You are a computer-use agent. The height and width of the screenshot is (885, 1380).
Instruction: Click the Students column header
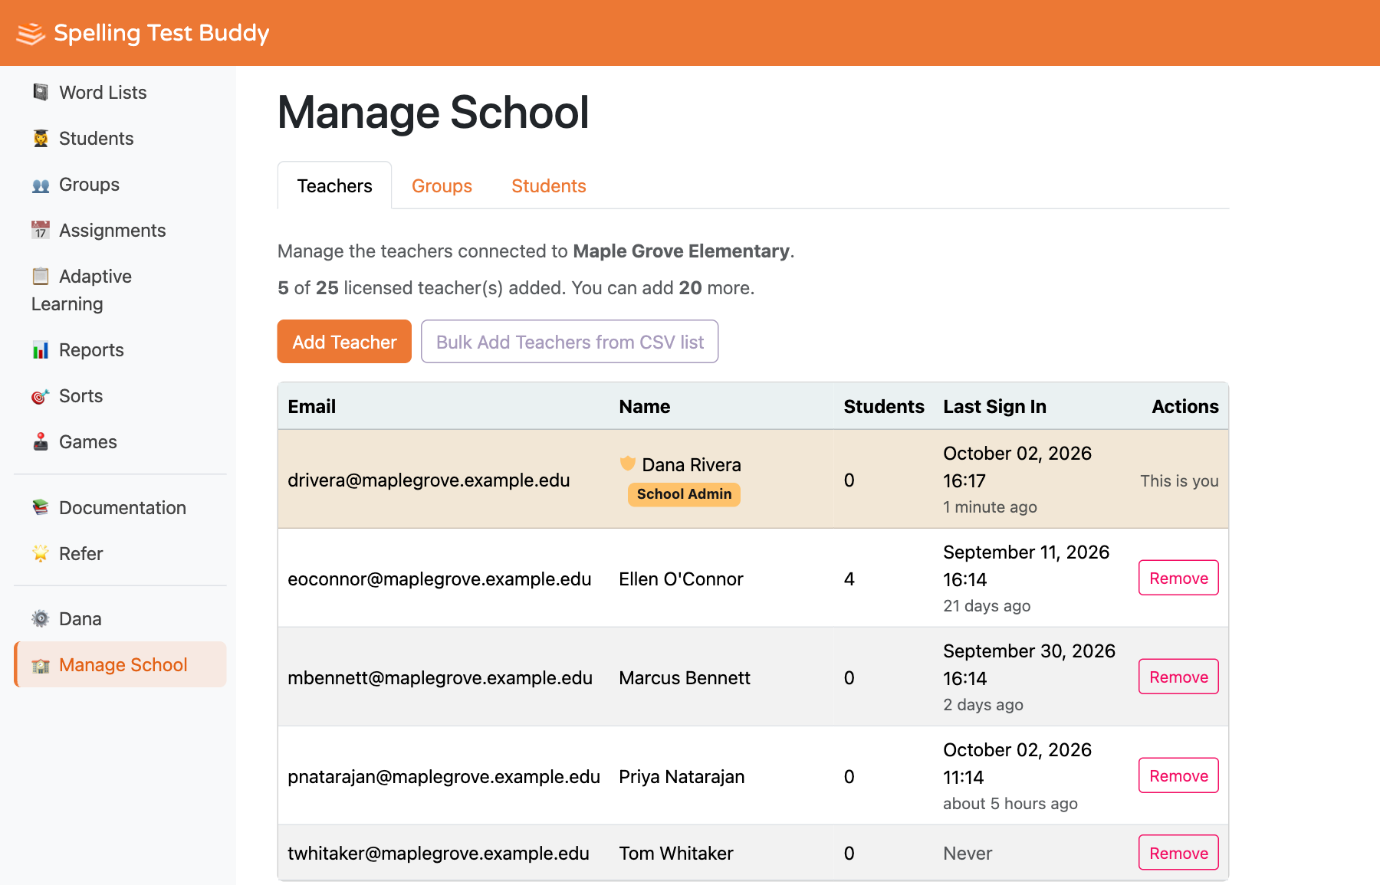[x=884, y=406]
